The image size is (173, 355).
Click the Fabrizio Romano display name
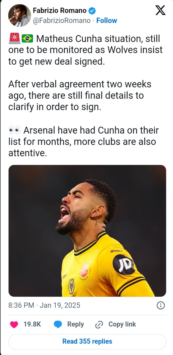(60, 11)
